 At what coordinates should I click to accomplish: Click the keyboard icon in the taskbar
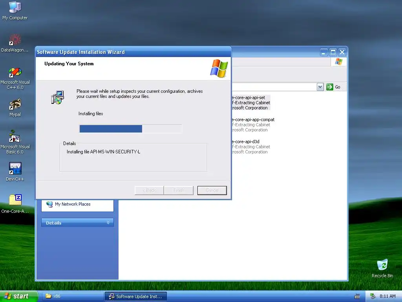[x=357, y=296]
